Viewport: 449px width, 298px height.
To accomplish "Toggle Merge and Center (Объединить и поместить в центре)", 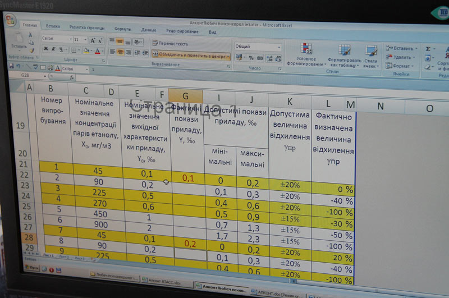I will [188, 56].
